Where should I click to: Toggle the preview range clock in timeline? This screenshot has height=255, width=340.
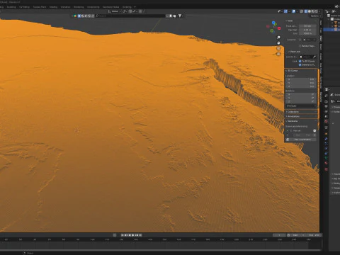click(288, 235)
